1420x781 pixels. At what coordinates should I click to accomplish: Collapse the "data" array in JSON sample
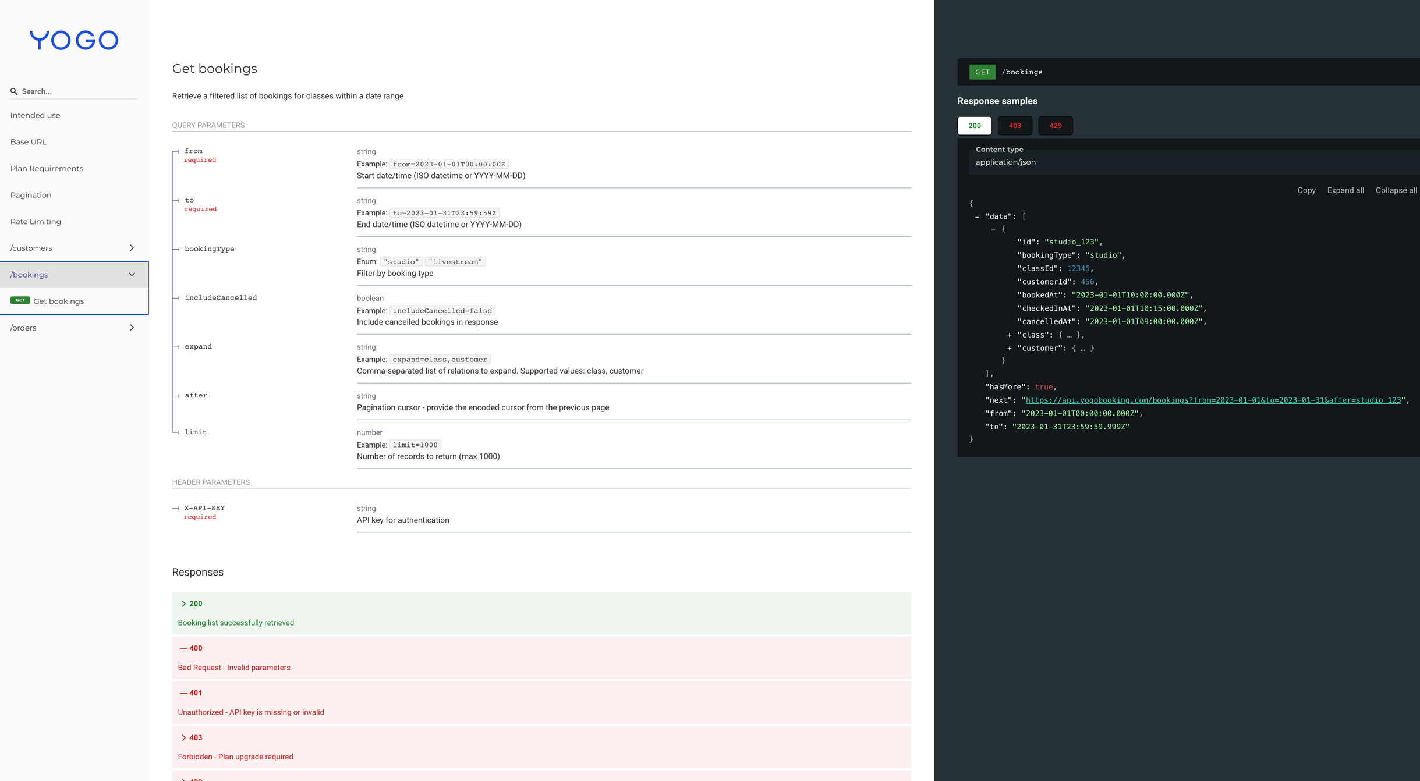[x=976, y=216]
